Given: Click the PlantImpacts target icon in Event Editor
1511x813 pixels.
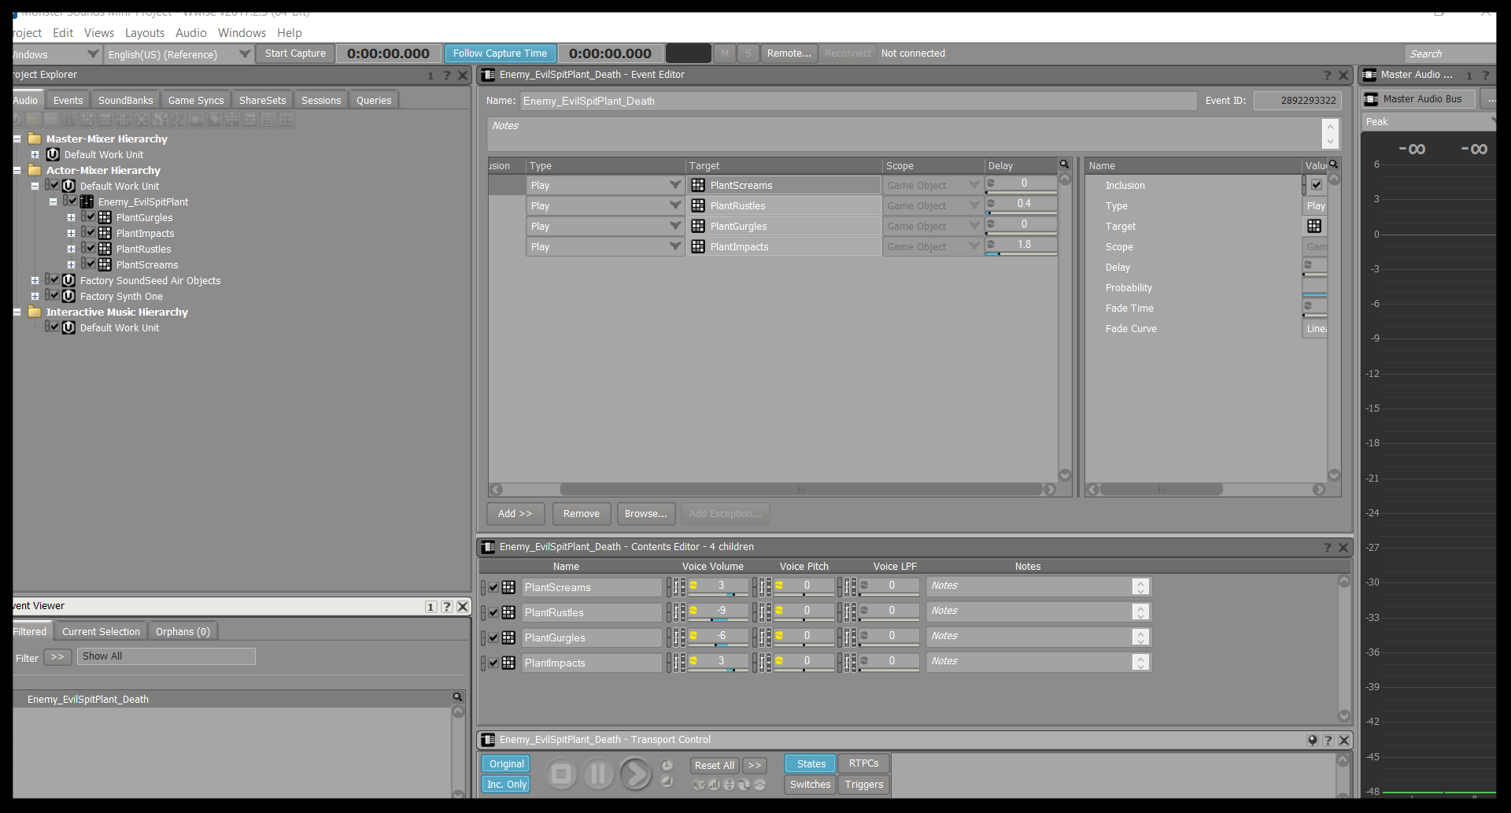Looking at the screenshot, I should pos(698,246).
